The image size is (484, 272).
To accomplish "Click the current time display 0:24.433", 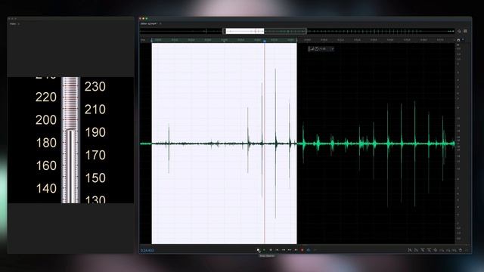I will 147,250.
